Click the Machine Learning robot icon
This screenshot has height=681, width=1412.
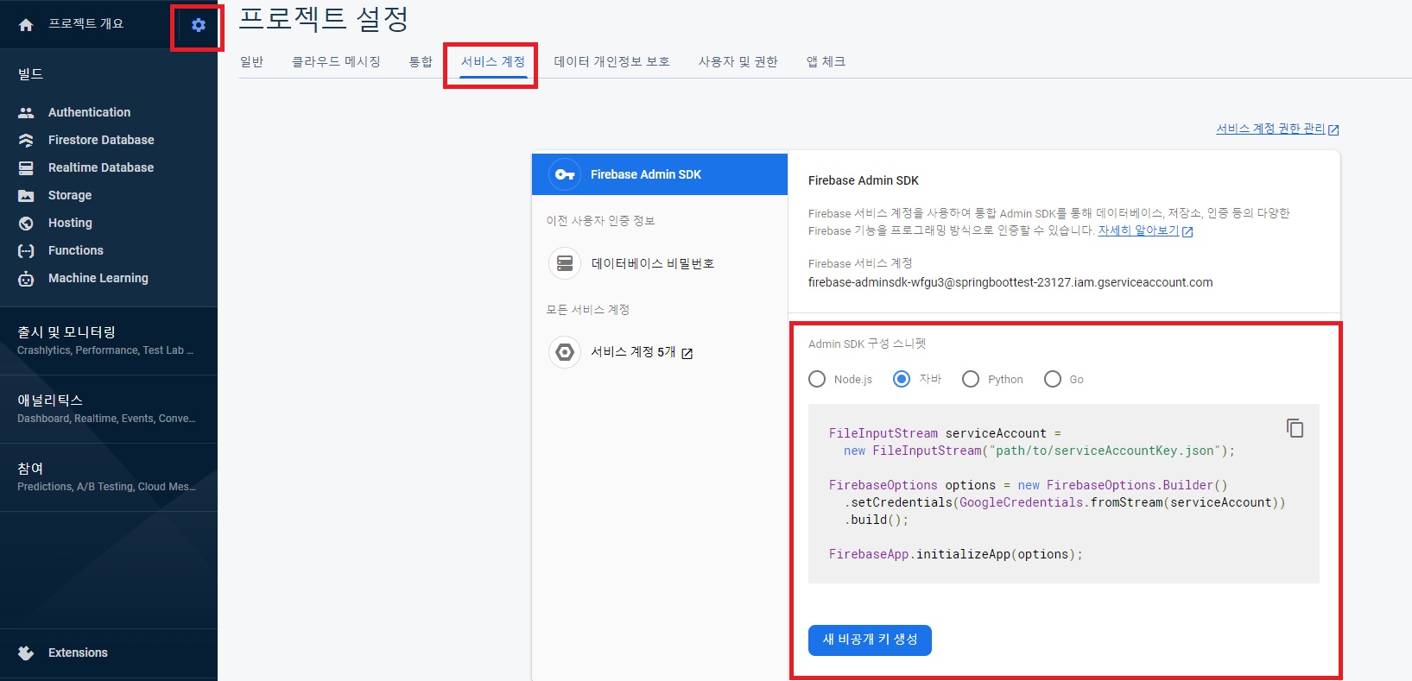click(26, 278)
